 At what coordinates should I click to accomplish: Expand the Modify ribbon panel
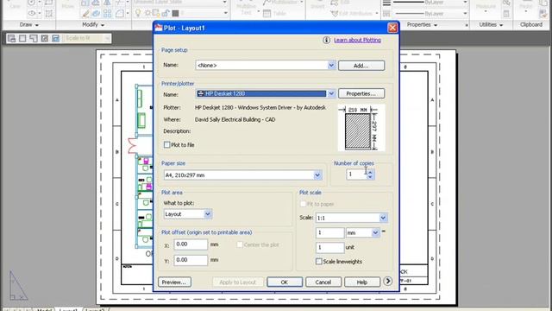point(93,25)
